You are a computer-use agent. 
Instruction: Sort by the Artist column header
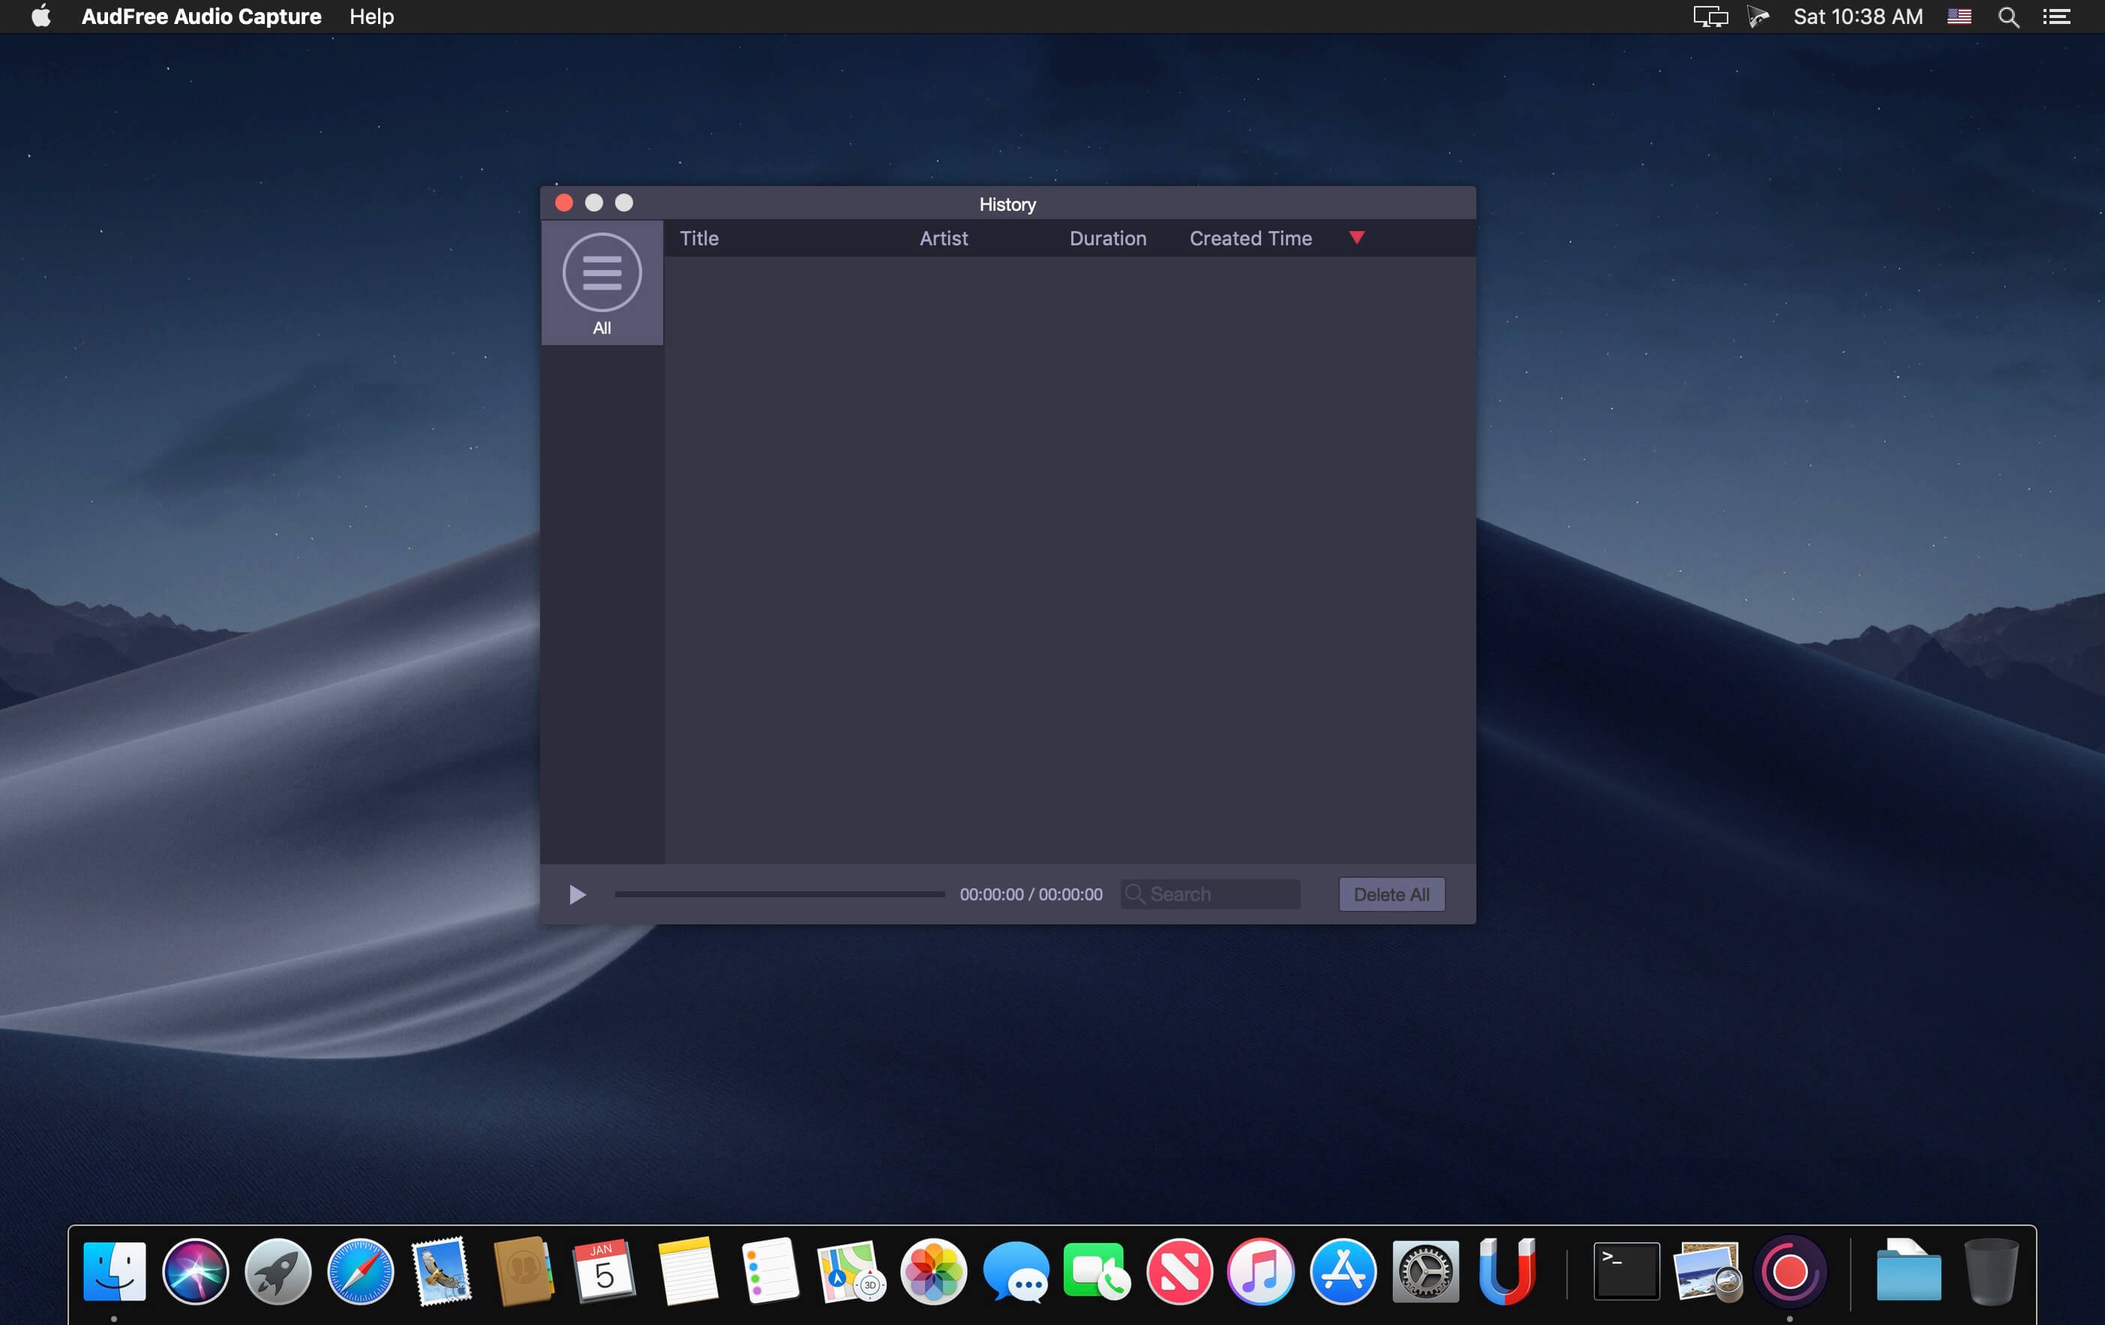(943, 239)
